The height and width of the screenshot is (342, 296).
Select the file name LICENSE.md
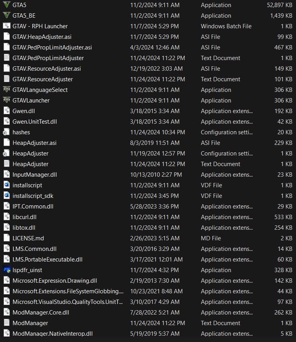click(x=28, y=238)
